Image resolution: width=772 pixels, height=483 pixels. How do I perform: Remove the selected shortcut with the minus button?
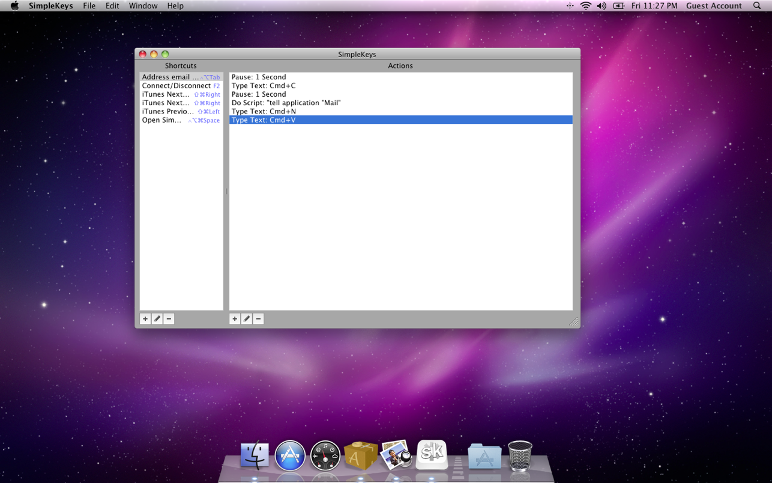[x=169, y=319]
